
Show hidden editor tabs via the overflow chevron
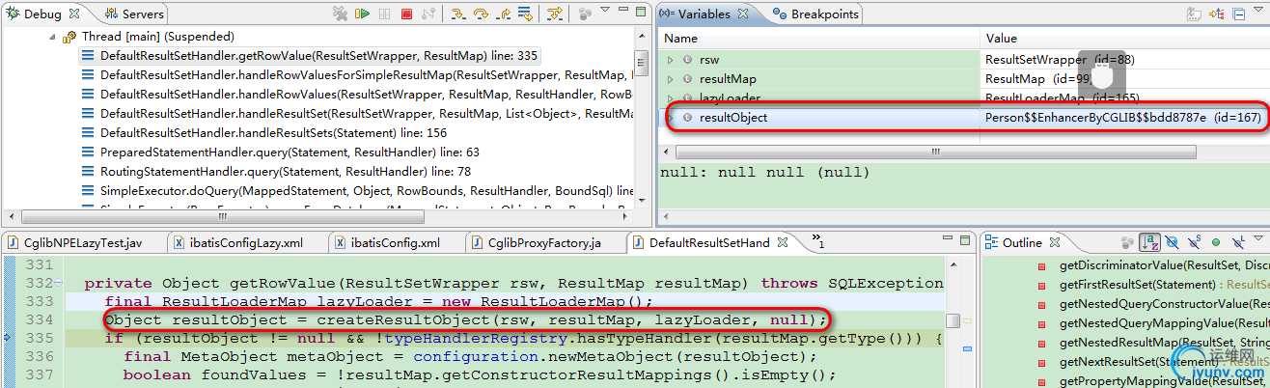click(x=817, y=240)
